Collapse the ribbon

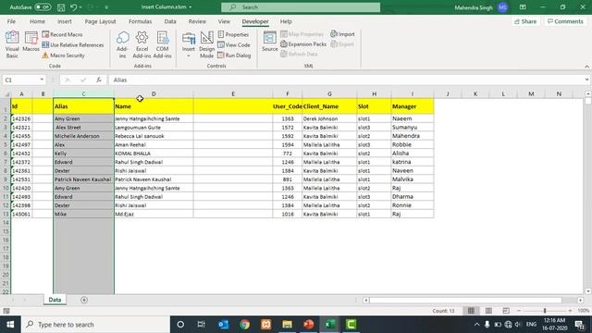[x=586, y=67]
